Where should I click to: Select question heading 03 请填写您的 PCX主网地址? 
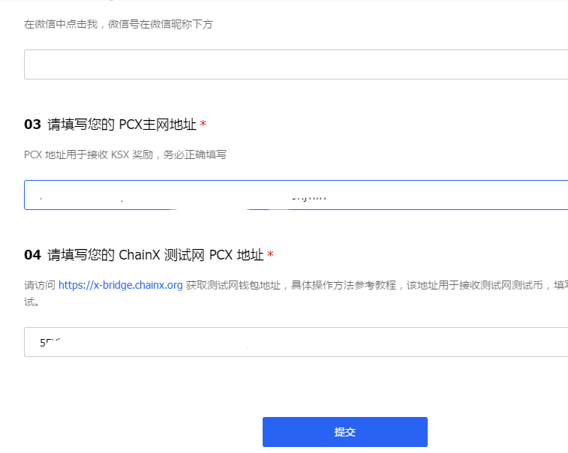[x=116, y=124]
